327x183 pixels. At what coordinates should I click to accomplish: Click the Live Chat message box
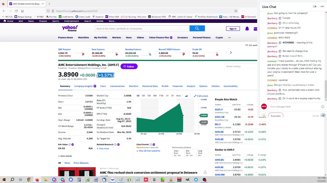coord(295,107)
